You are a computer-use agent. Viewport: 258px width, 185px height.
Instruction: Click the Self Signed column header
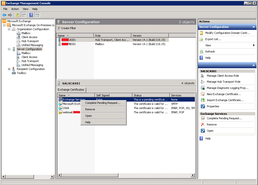[x=114, y=95]
